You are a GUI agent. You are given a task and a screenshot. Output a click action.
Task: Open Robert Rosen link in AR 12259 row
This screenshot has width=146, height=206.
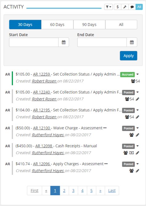click(44, 81)
